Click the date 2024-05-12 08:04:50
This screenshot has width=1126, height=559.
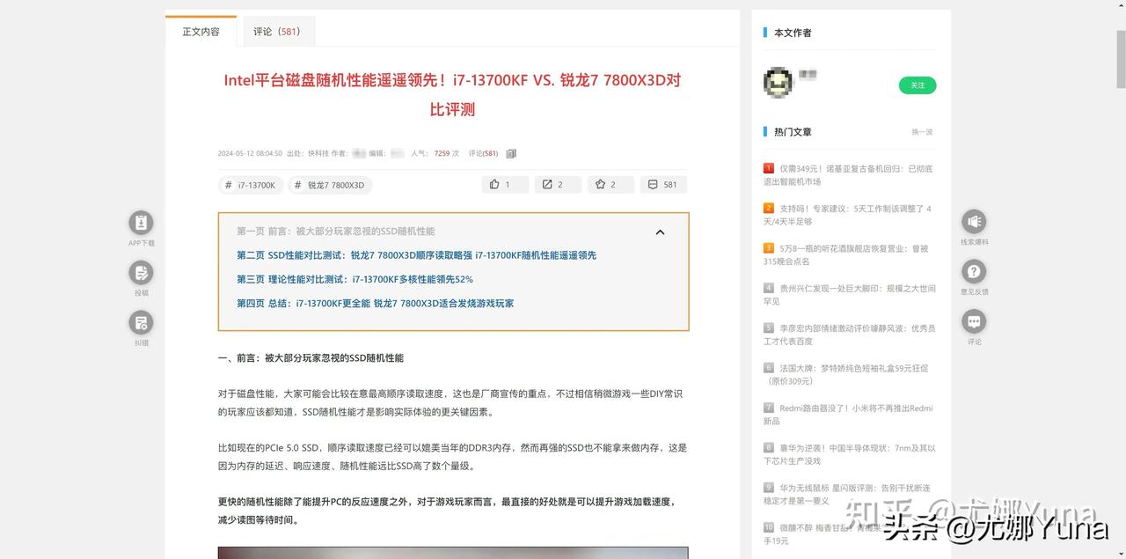click(x=250, y=153)
